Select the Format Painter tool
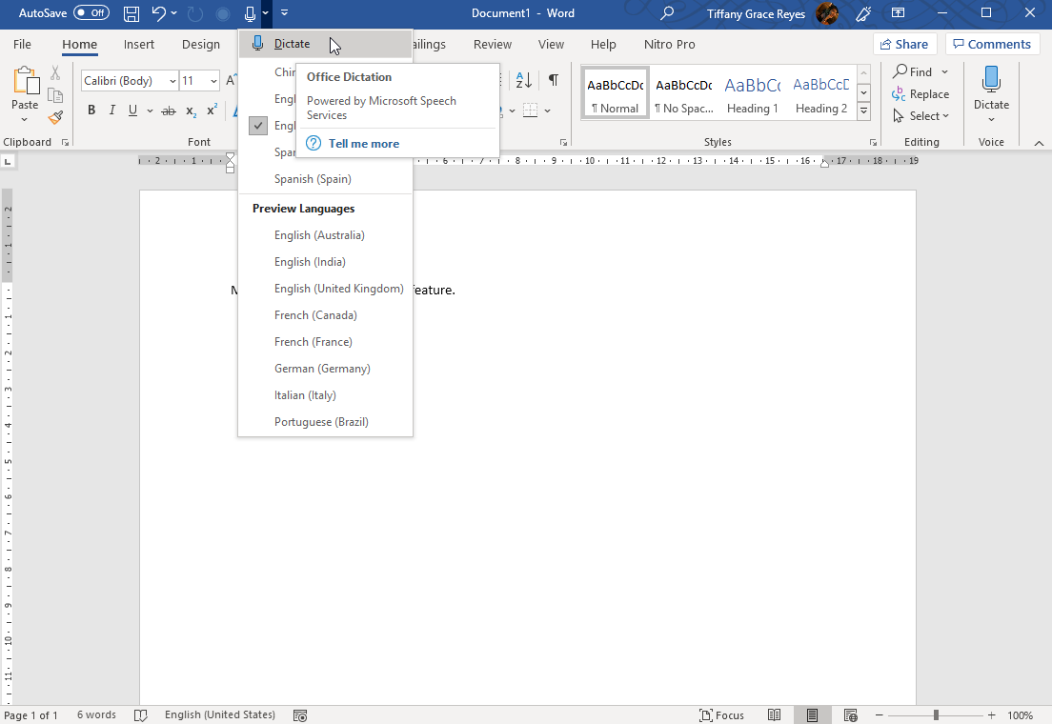The image size is (1052, 724). pos(56,118)
